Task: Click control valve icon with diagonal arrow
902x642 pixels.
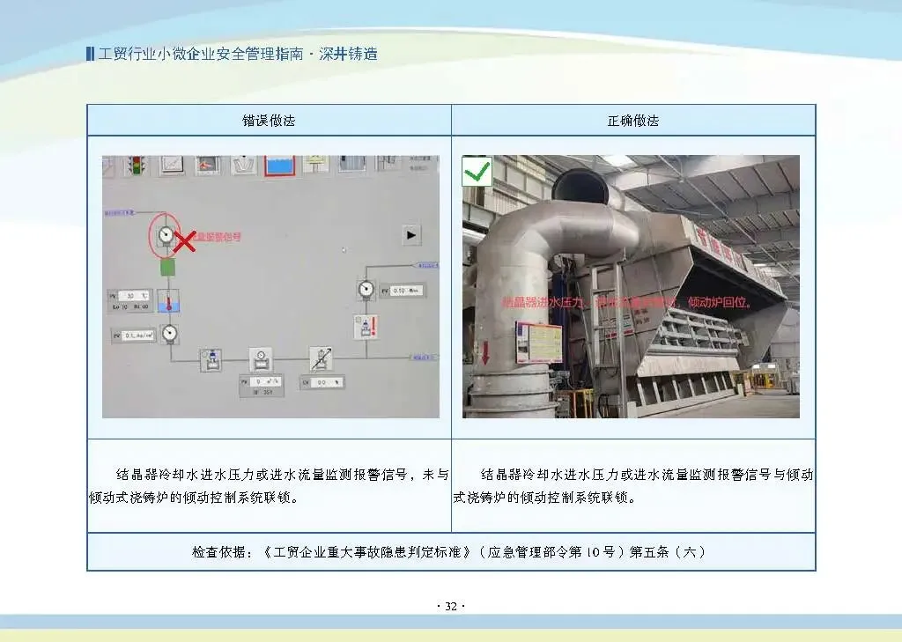Action: [321, 358]
